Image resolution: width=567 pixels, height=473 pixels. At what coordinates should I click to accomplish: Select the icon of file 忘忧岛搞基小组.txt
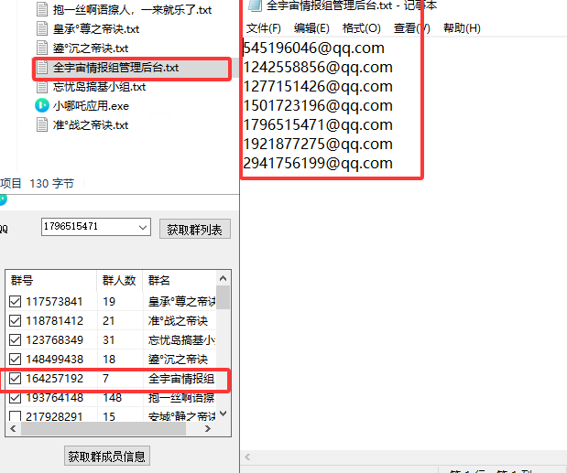[x=42, y=87]
